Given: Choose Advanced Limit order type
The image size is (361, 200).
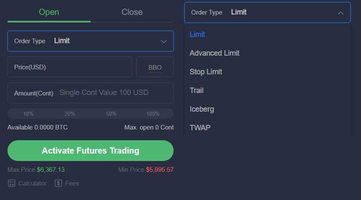Looking at the screenshot, I should tap(214, 53).
